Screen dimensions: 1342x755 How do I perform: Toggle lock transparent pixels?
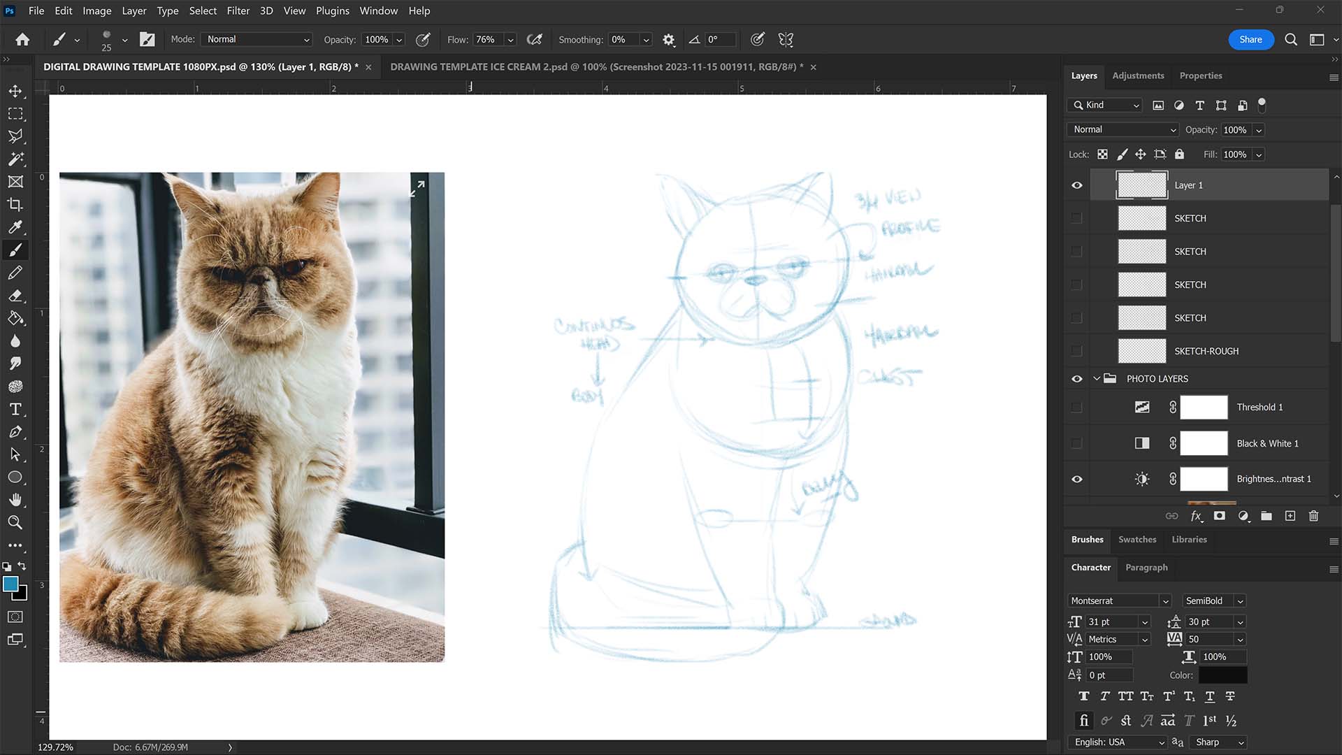(1102, 154)
